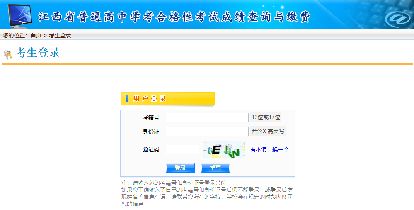Click the 考籍号 field label
414x210 pixels.
152,117
